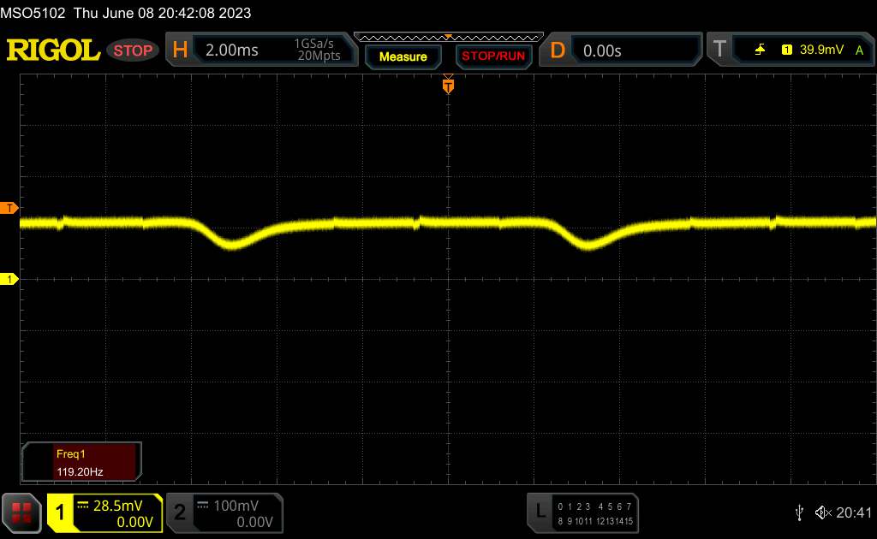Toggle channel 1 button
The width and height of the screenshot is (877, 539).
(x=60, y=512)
